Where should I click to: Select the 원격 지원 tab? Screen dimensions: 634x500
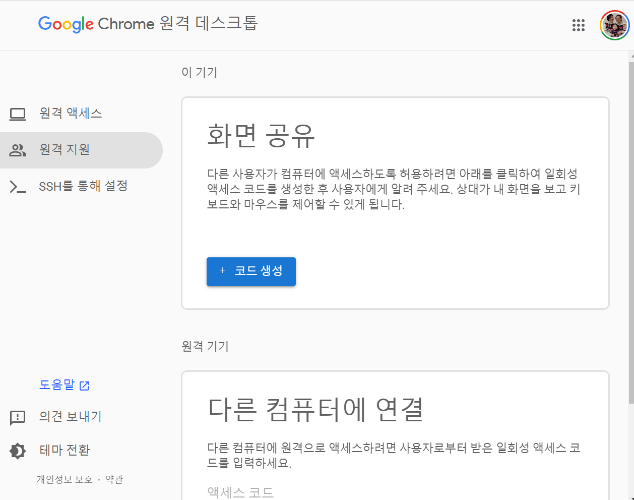click(81, 150)
